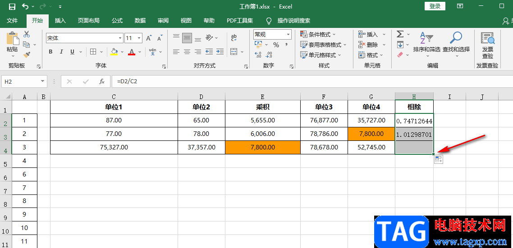Center text horizontally icon
Image resolution: width=513 pixels, height=248 pixels.
coord(187,52)
